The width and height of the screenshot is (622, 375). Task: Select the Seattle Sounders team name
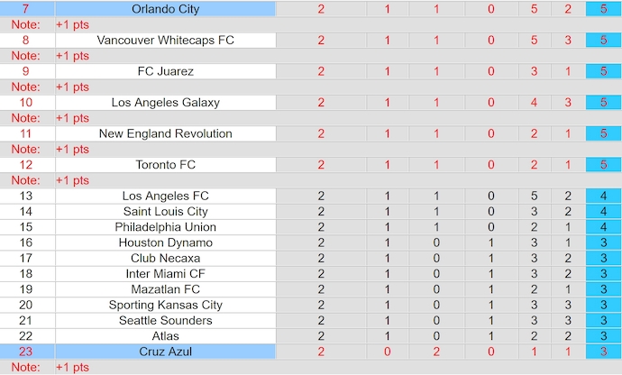tap(166, 320)
